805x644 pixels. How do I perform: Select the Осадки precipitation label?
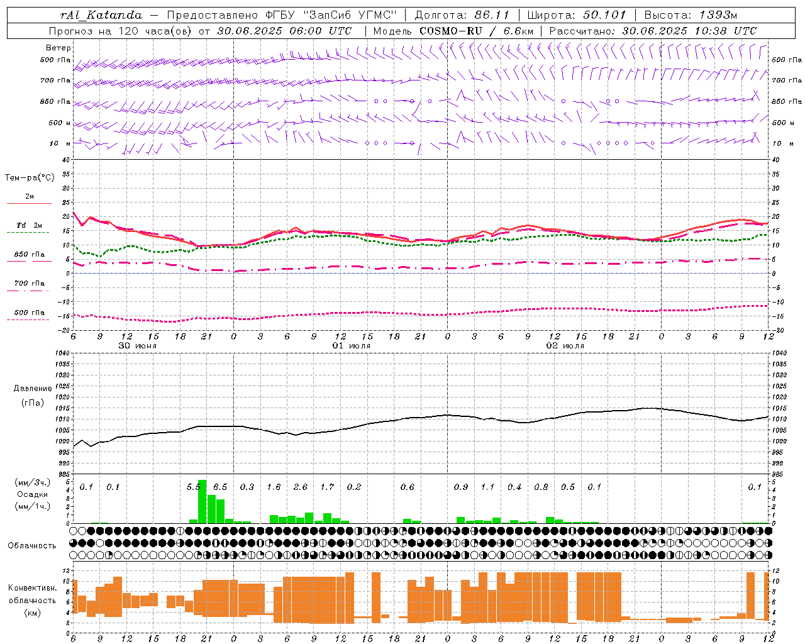(x=33, y=494)
